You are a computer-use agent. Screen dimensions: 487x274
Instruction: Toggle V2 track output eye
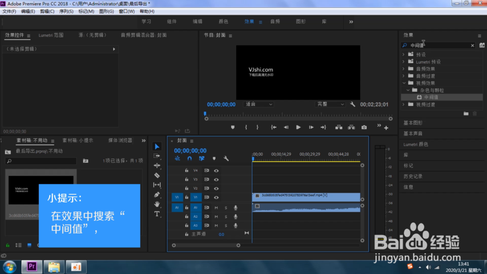coord(216,188)
